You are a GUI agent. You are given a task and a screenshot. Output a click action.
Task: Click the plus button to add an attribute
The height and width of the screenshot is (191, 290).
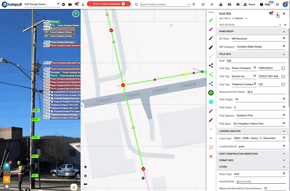285,25
